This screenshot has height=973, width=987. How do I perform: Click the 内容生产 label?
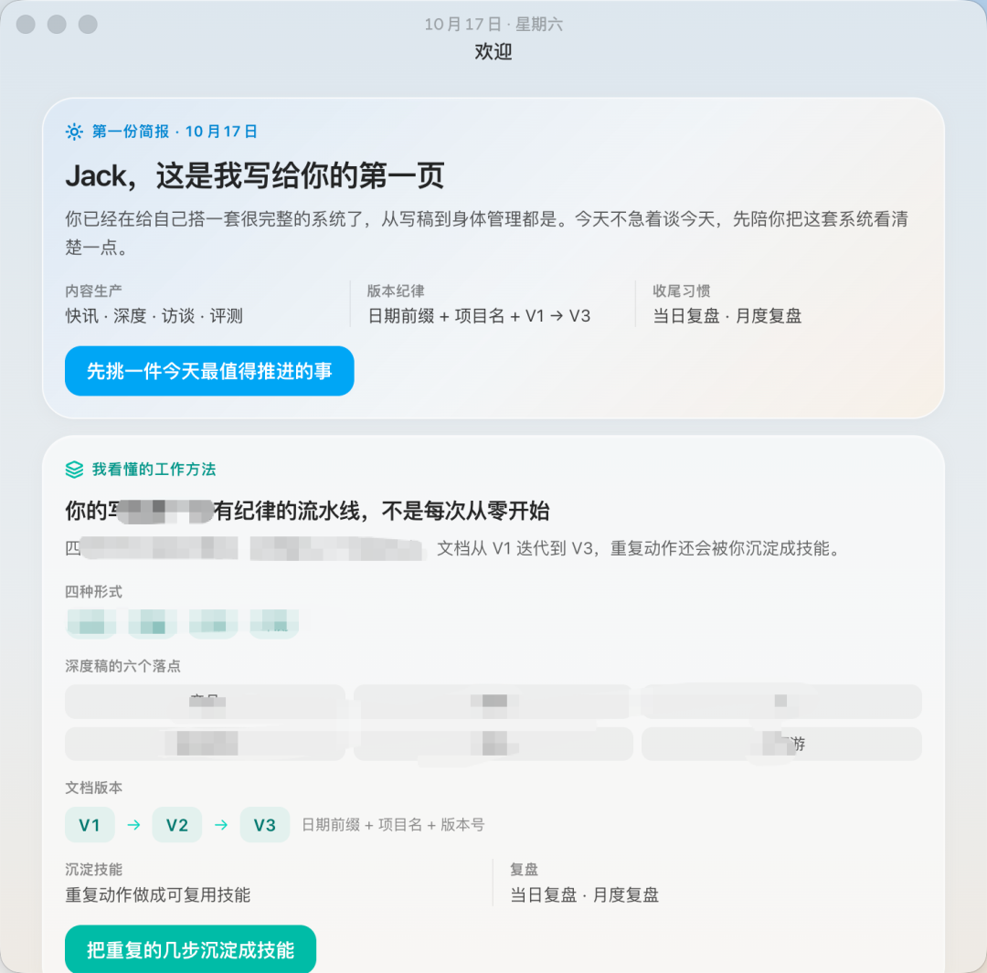coord(94,291)
